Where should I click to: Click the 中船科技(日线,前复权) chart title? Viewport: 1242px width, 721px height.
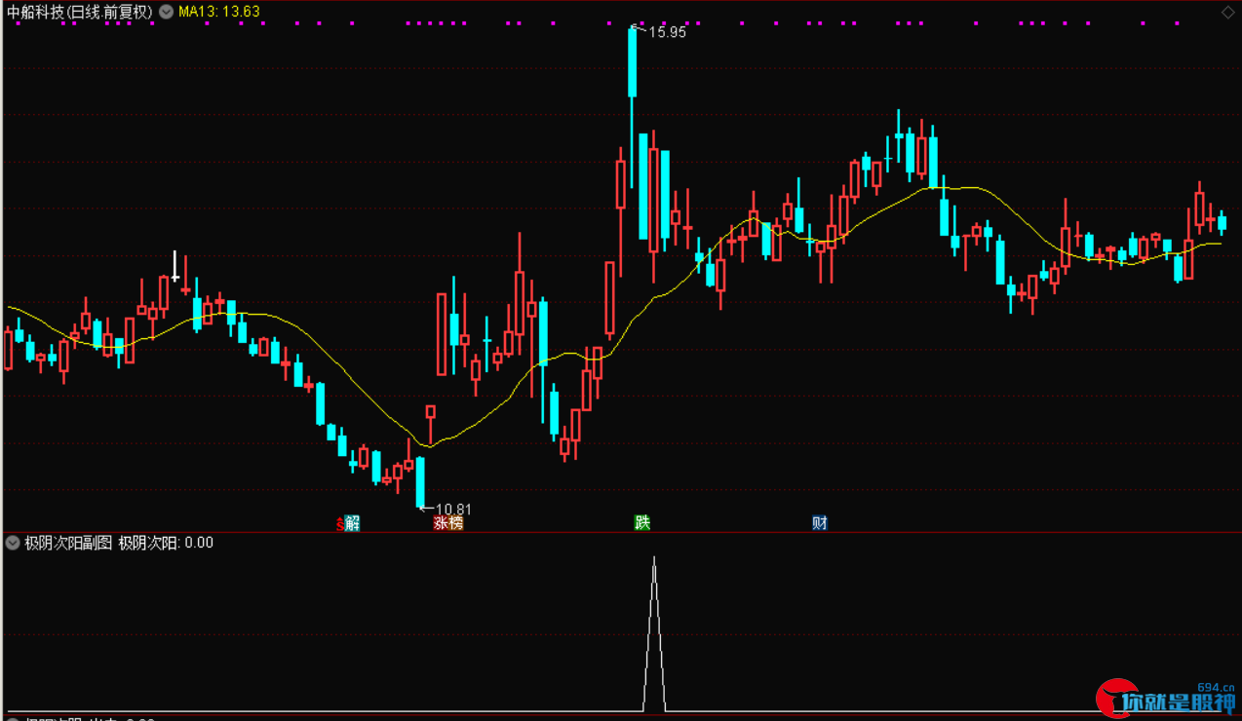[80, 12]
